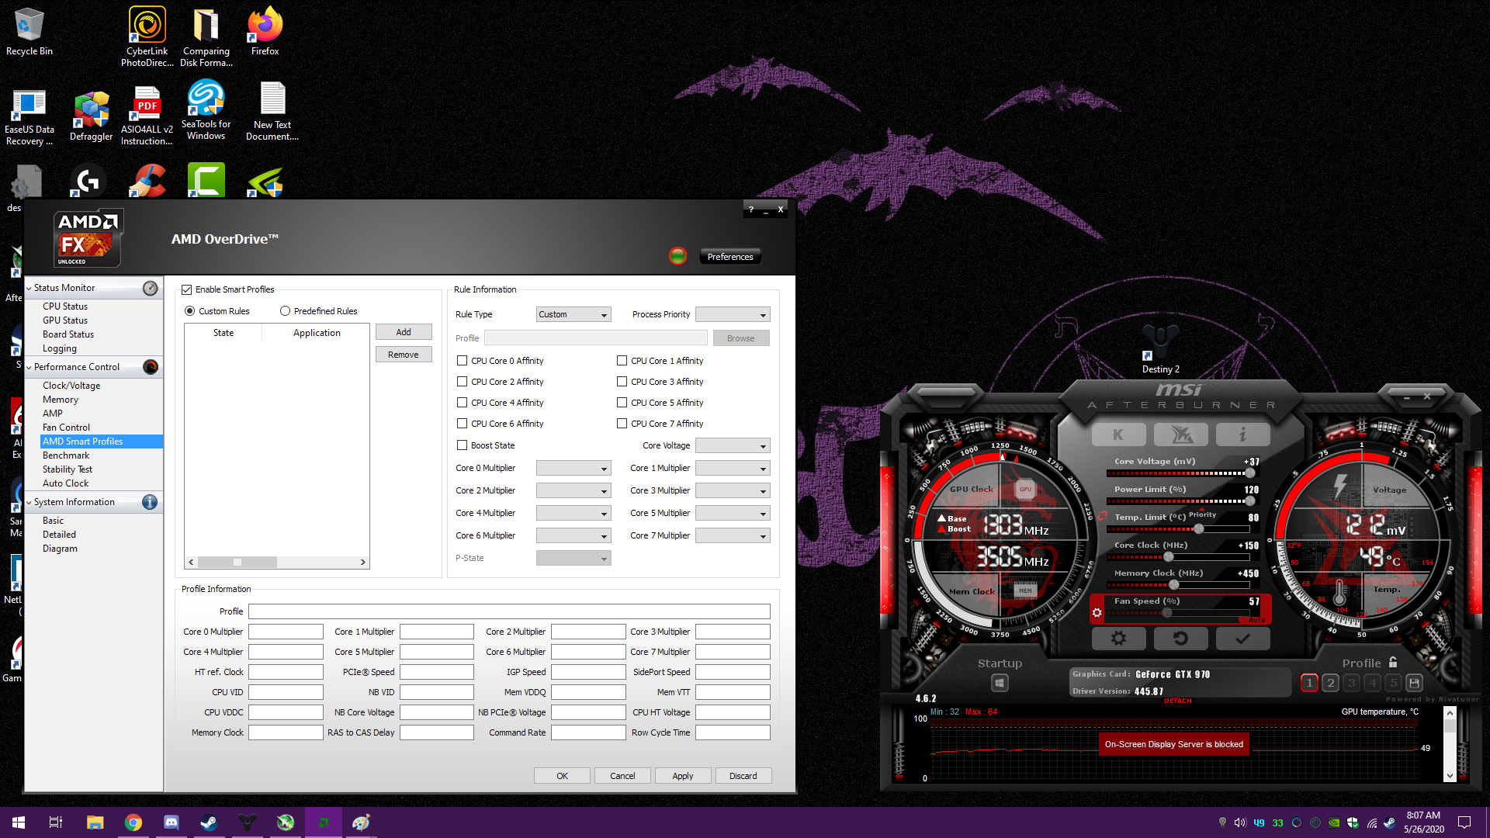Open MSI Afterburner Kombustor K button
Viewport: 1490px width, 838px height.
coord(1118,435)
